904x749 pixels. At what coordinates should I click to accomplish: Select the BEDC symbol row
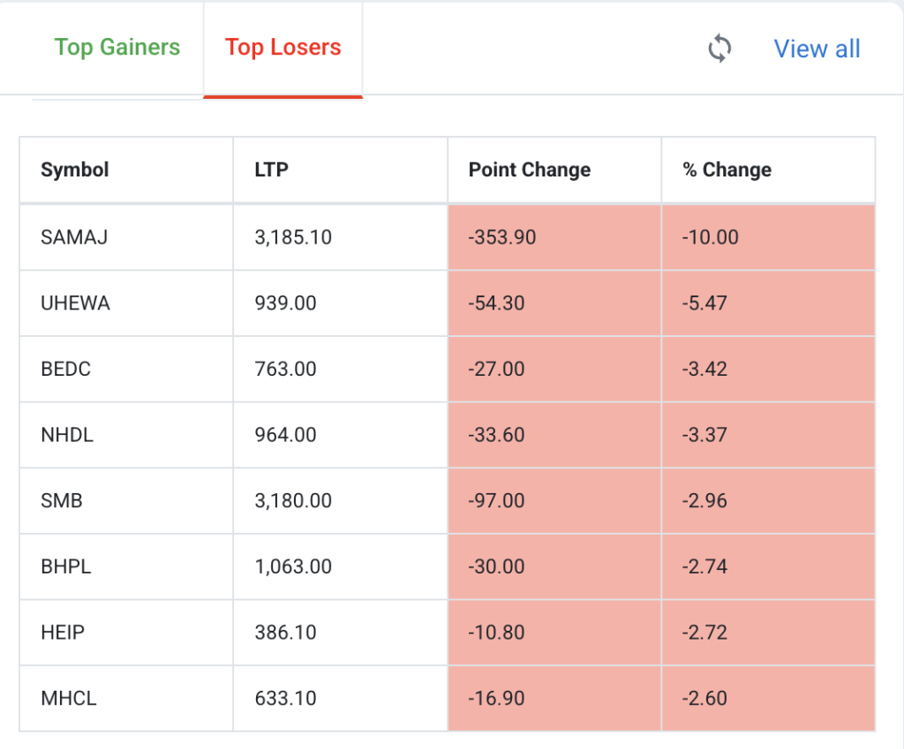(65, 369)
